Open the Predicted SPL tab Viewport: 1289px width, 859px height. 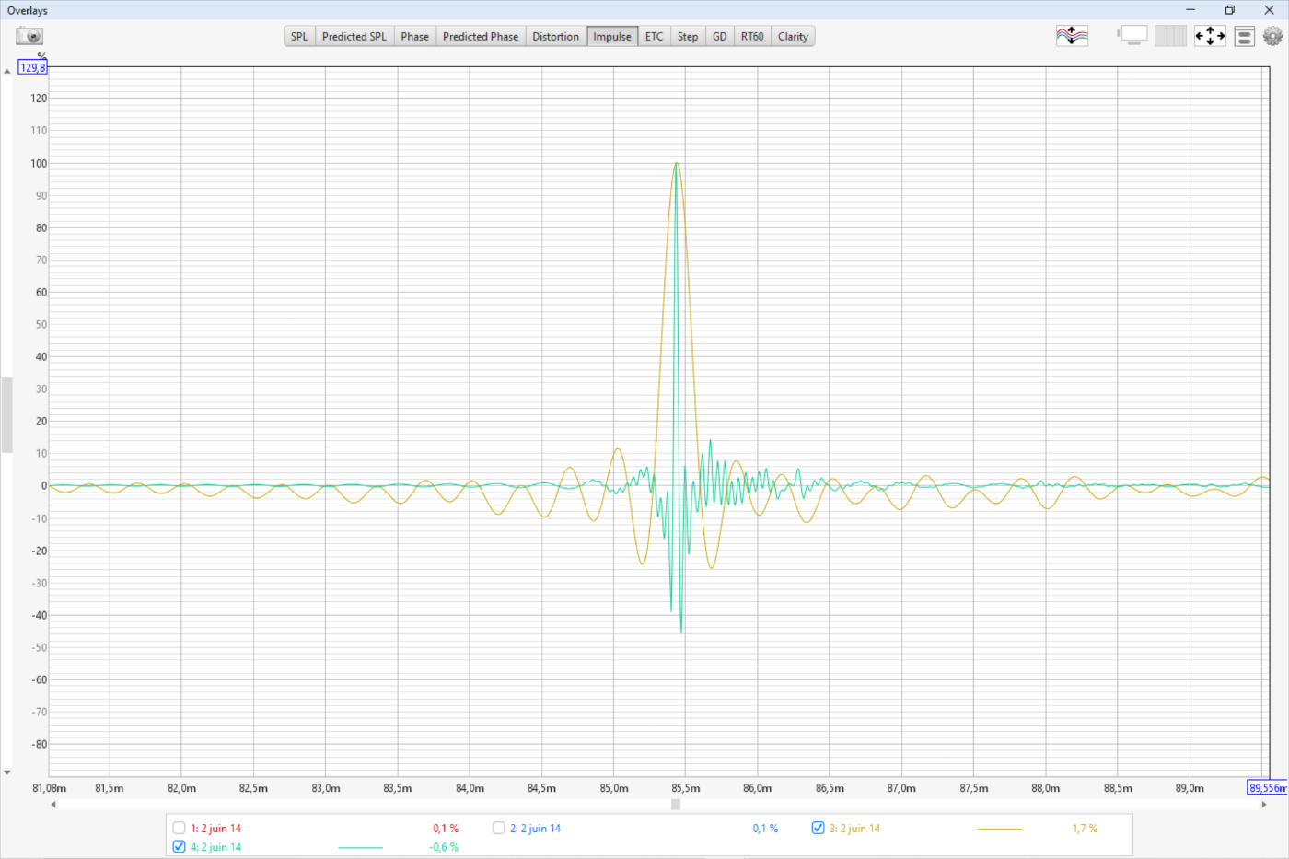(x=354, y=37)
